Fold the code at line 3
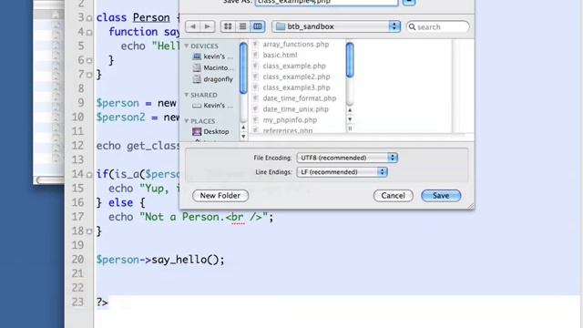583x328 pixels. pos(89,18)
